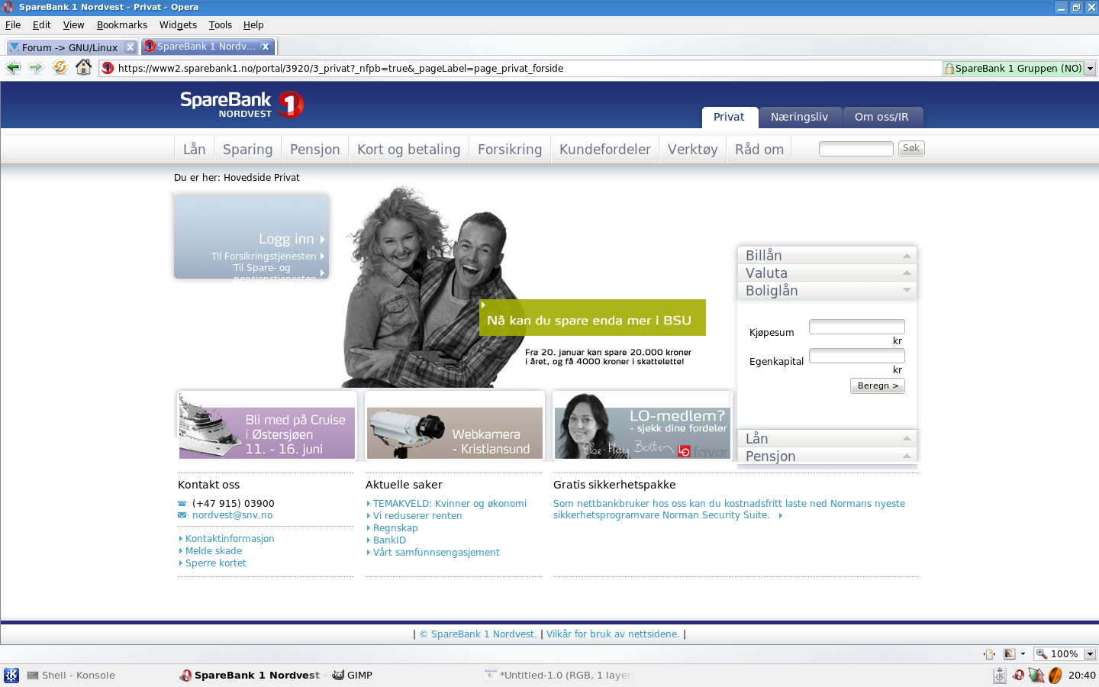Image resolution: width=1099 pixels, height=687 pixels.
Task: Open the Sperre kortet link
Action: (x=215, y=563)
